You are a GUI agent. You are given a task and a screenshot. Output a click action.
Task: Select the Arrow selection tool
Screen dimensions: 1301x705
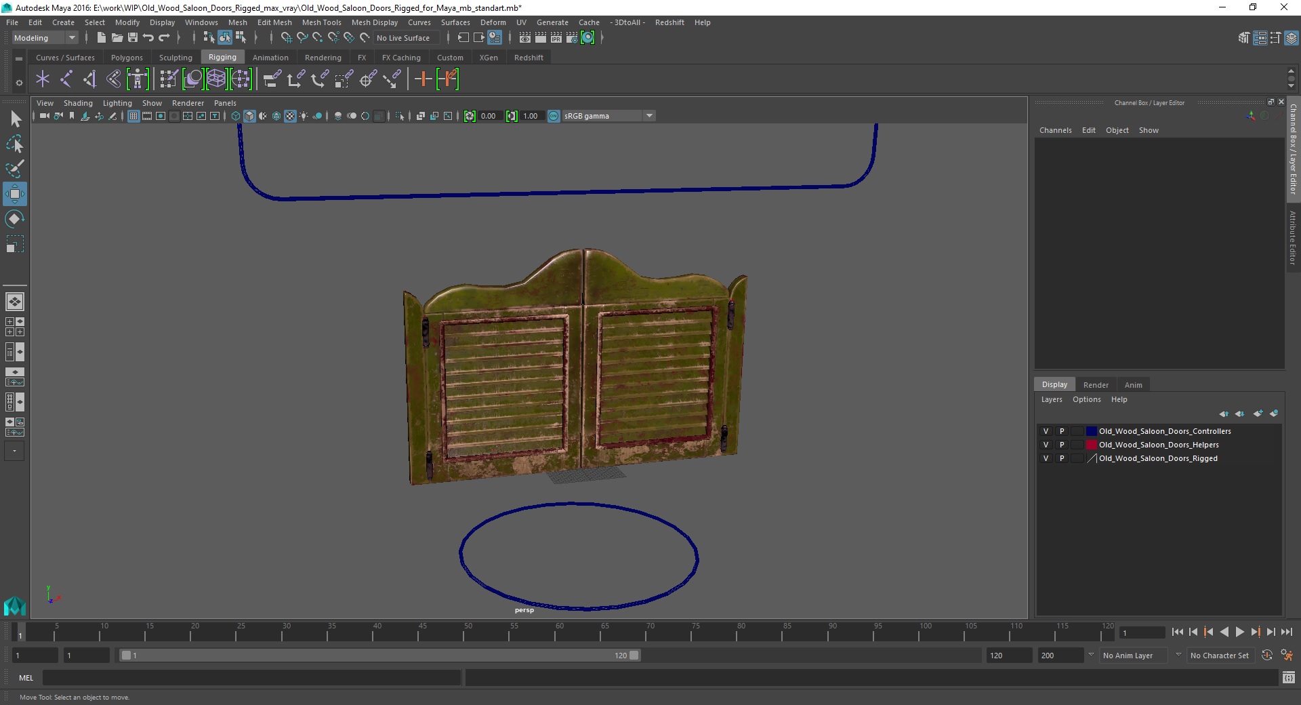point(15,119)
